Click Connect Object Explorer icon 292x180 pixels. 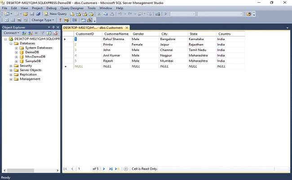pyautogui.click(x=24, y=33)
